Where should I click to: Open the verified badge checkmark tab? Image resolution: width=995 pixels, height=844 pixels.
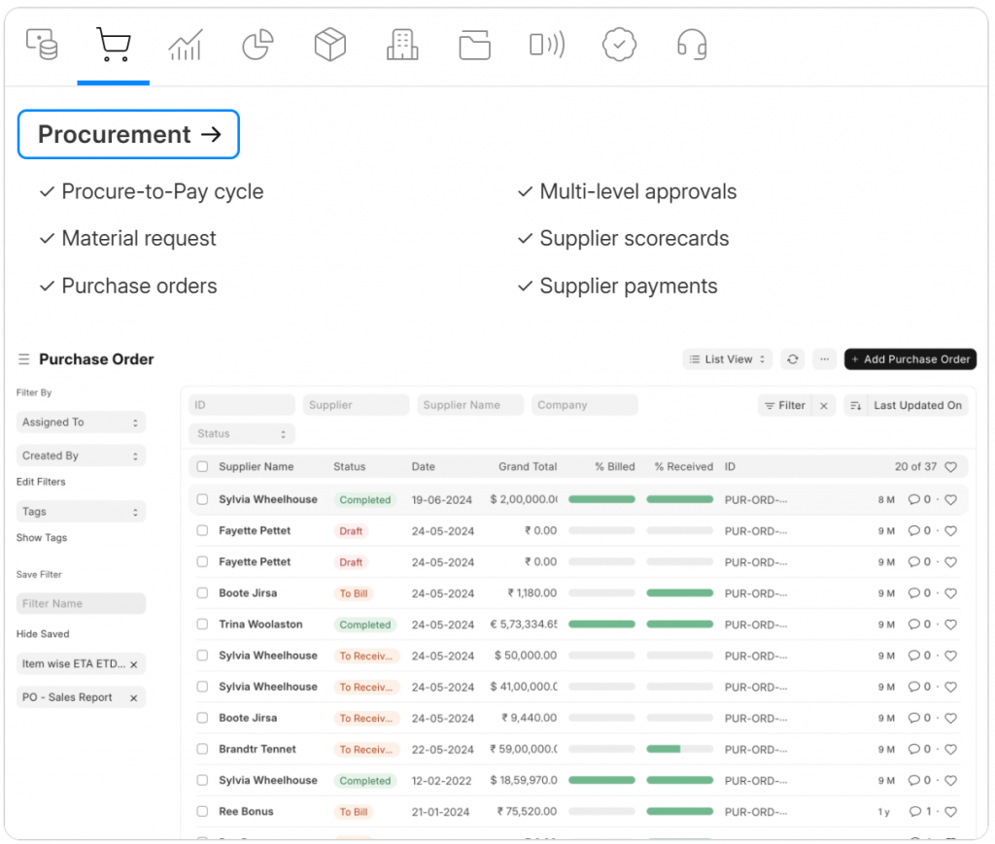[618, 45]
